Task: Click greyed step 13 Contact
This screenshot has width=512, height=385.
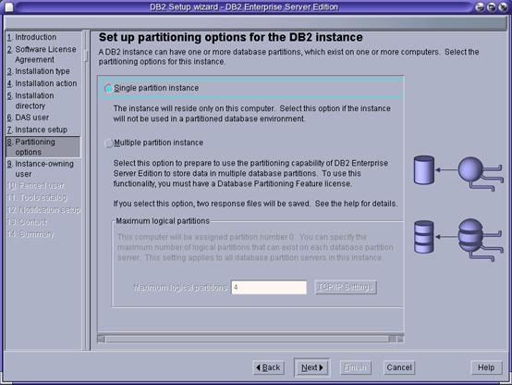Action: tap(27, 222)
